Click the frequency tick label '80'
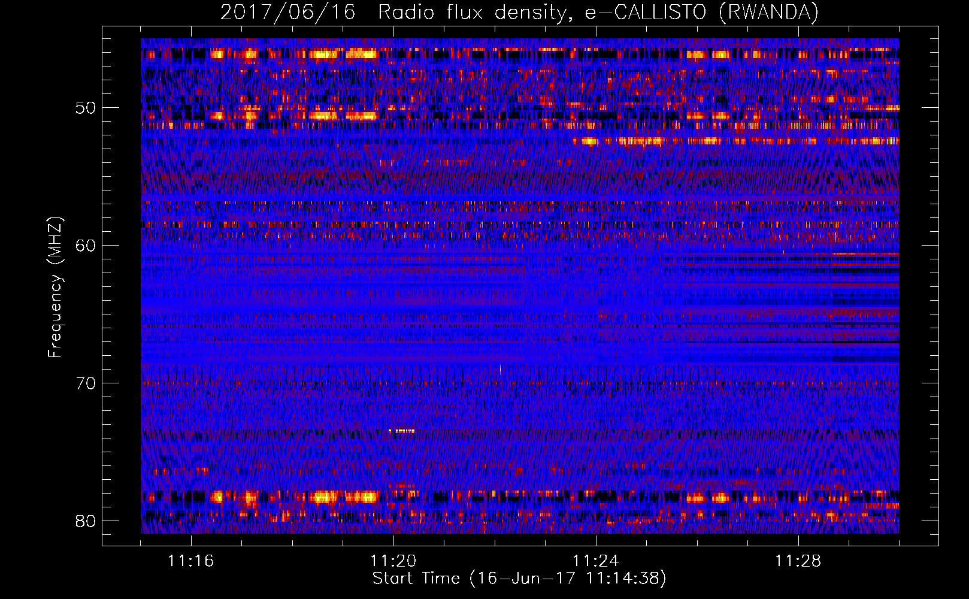 click(86, 521)
